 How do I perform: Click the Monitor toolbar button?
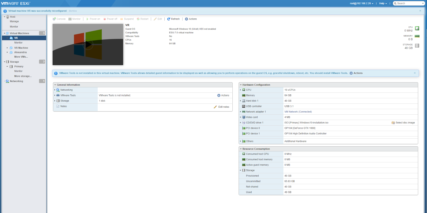pyautogui.click(x=74, y=19)
